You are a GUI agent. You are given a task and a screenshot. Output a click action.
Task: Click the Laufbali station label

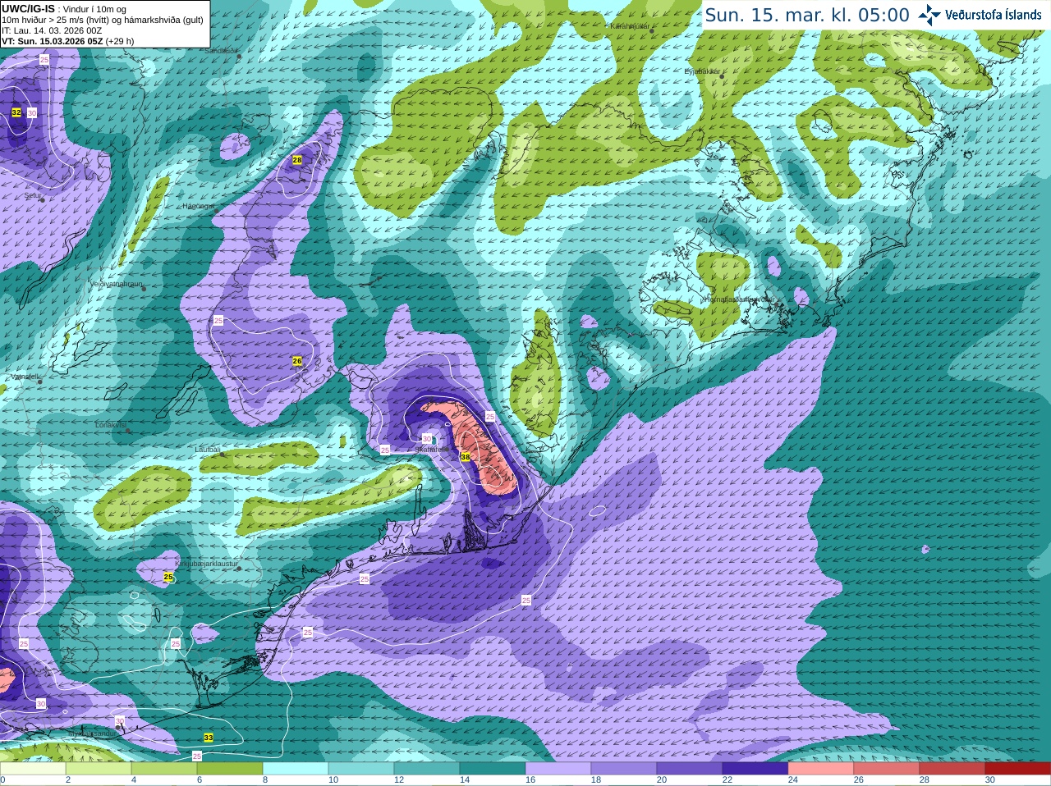coord(208,450)
